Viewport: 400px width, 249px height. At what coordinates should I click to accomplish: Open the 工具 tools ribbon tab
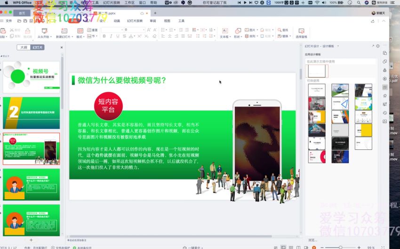(x=181, y=21)
